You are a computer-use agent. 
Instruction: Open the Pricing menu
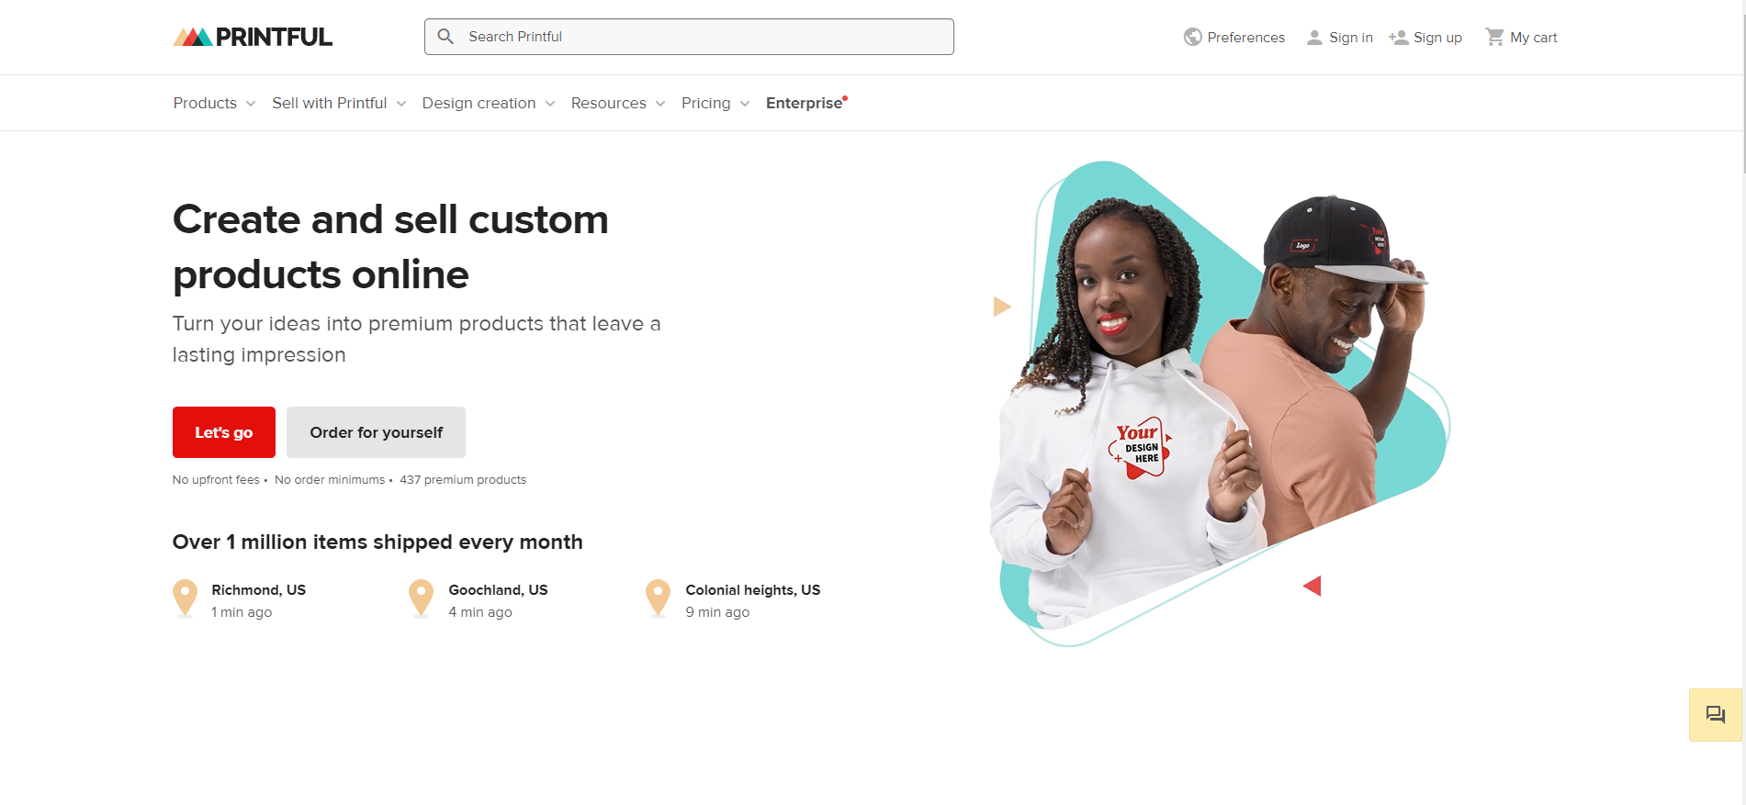coord(715,103)
